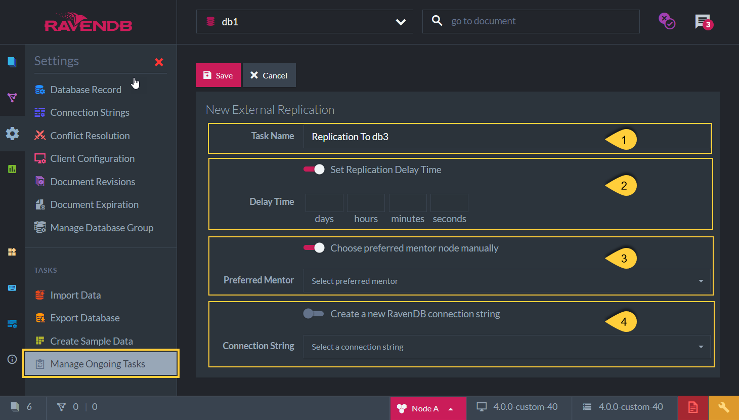The image size is (739, 420).
Task: Cancel the new replication task
Action: click(x=269, y=75)
